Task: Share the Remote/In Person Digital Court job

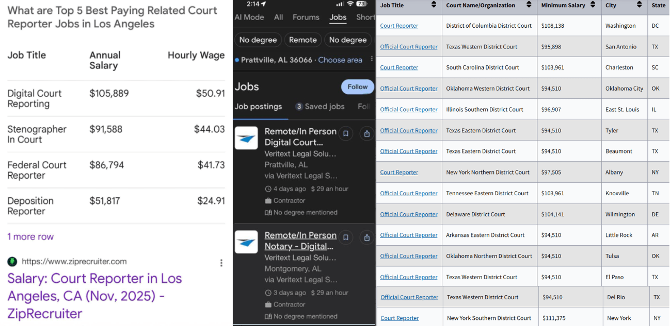Action: pyautogui.click(x=366, y=134)
